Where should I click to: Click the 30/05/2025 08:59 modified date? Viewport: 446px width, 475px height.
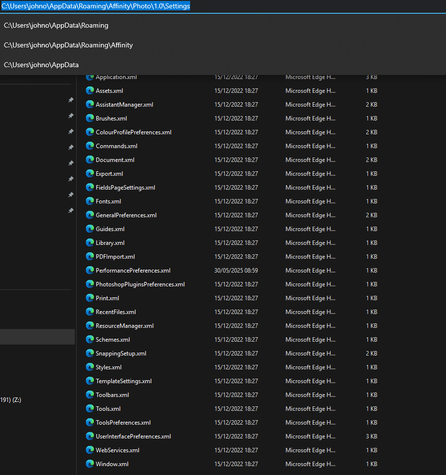236,271
